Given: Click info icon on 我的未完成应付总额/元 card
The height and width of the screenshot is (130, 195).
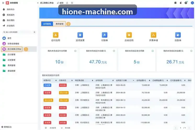Looking at the screenshot, I should point(114,51).
